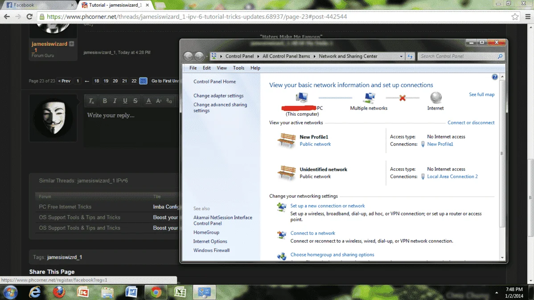This screenshot has height=300, width=534.
Task: Open View menu in Control Panel
Action: (x=222, y=68)
